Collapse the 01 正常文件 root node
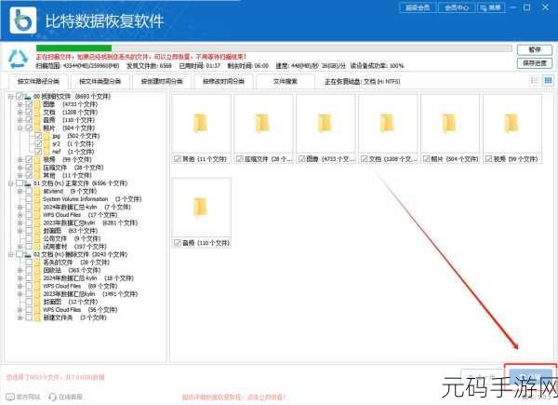Screen dimensions: 558x405 pyautogui.click(x=10, y=183)
